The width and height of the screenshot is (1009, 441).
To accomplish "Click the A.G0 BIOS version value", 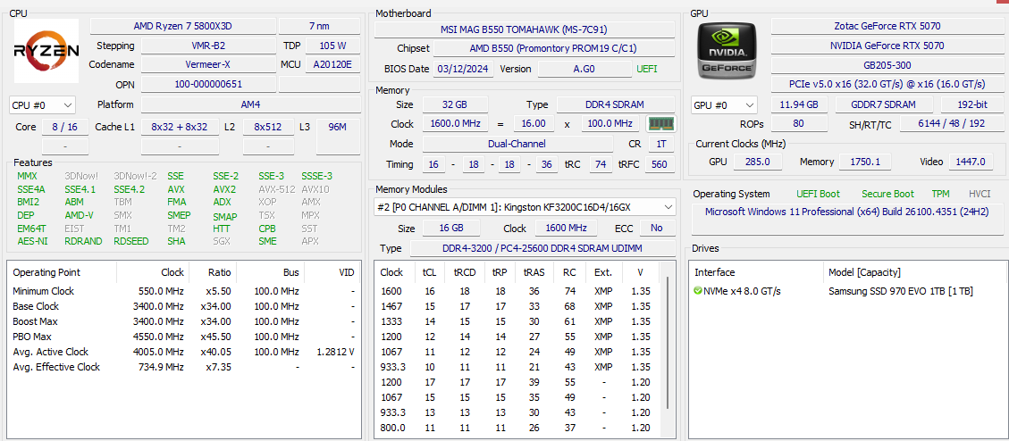I will [x=585, y=70].
